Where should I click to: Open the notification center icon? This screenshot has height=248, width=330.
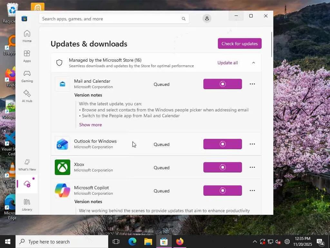pyautogui.click(x=320, y=242)
